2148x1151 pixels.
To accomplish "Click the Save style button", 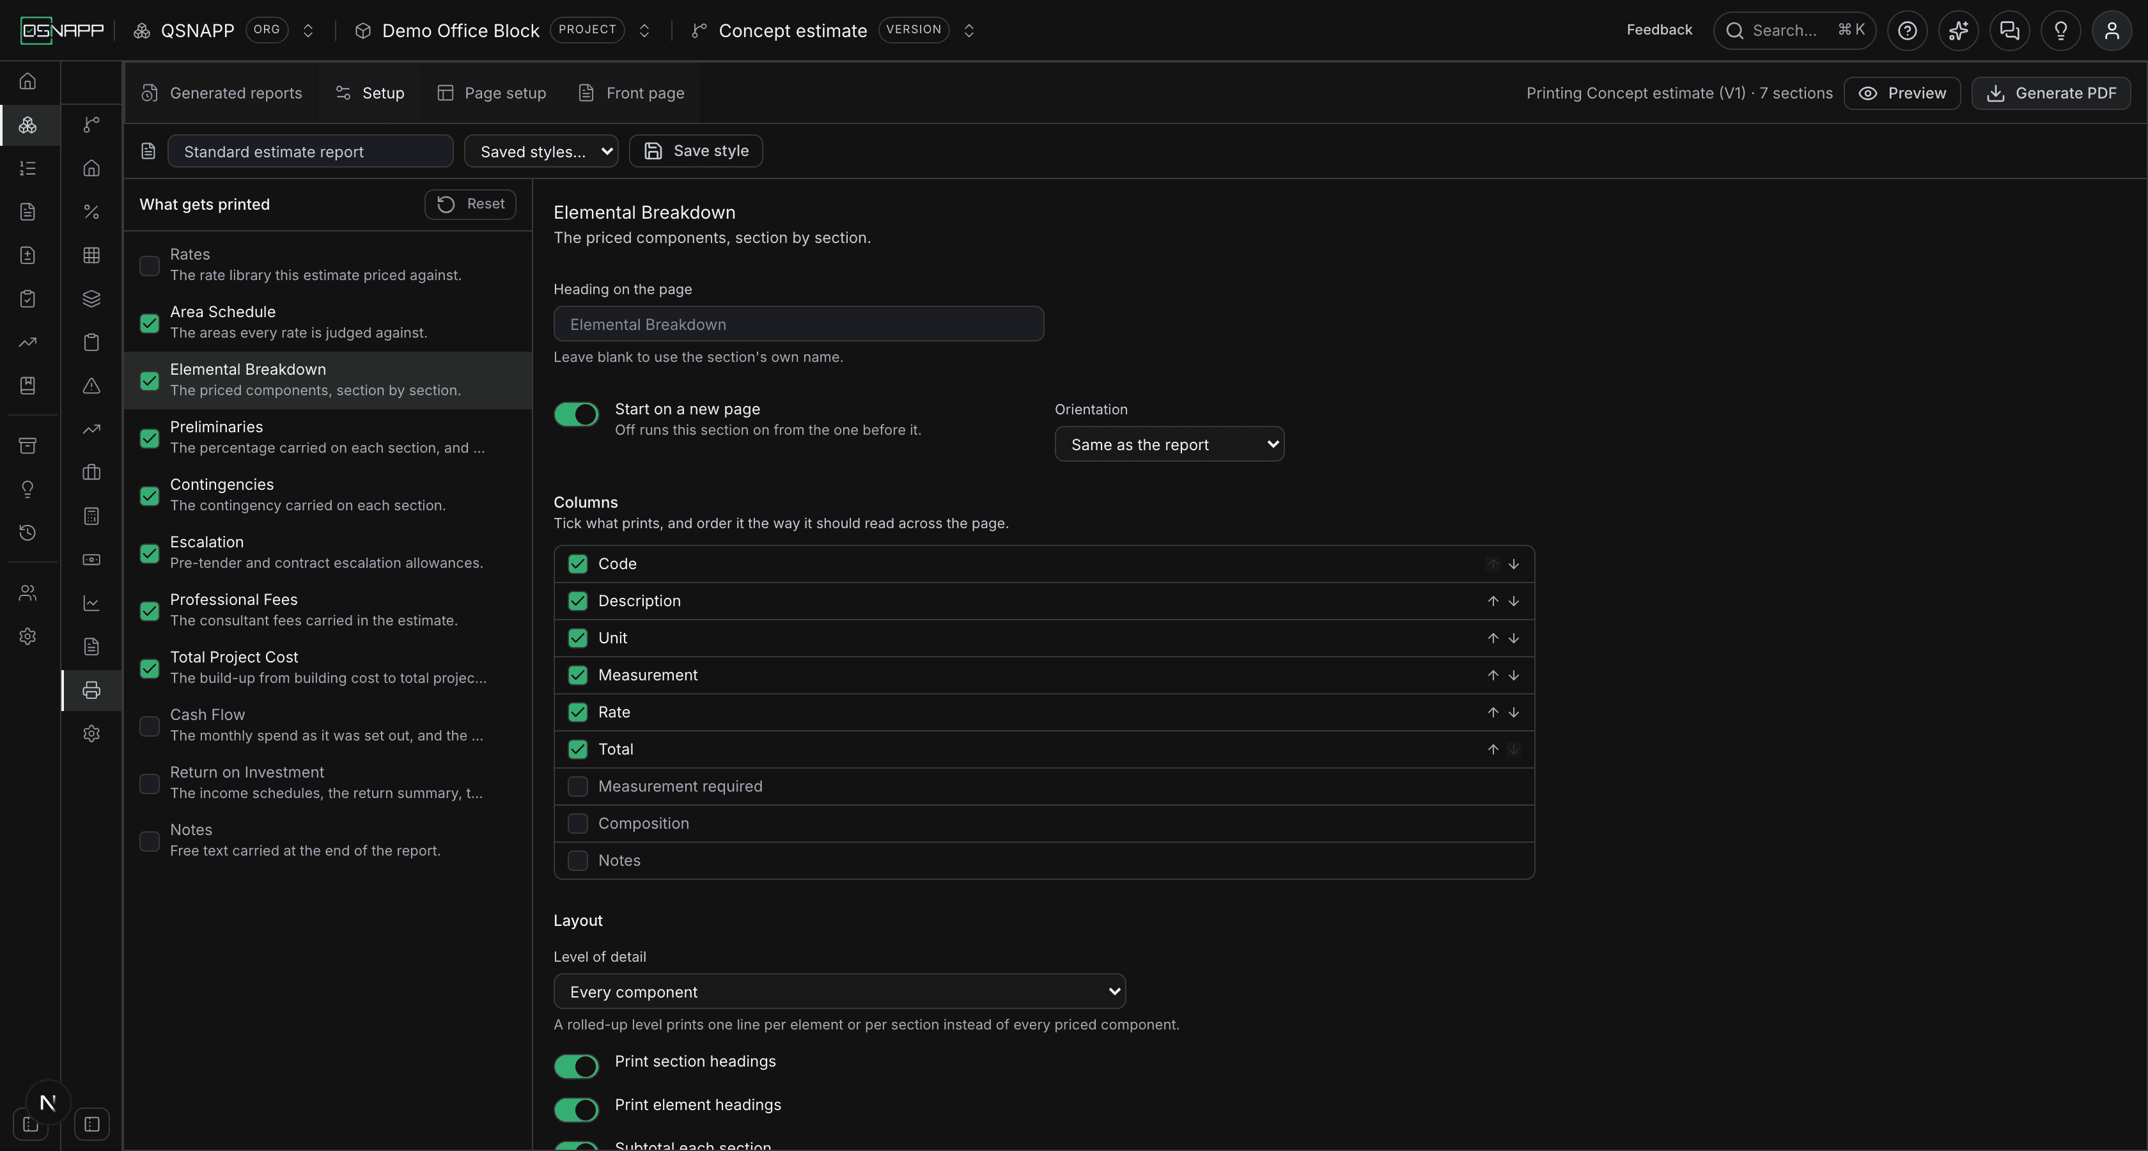I will (696, 151).
